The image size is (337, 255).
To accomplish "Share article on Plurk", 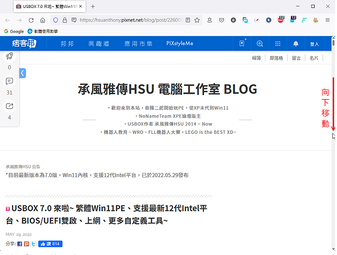I will coord(27,244).
